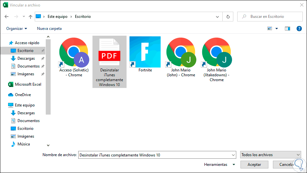Click the pin icon beside pinned Imágenes
This screenshot has height=173, width=307.
pos(43,74)
